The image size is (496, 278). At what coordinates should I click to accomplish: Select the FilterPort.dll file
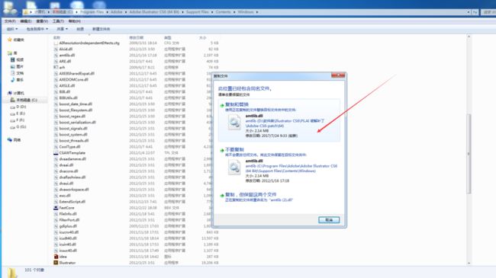pos(69,220)
